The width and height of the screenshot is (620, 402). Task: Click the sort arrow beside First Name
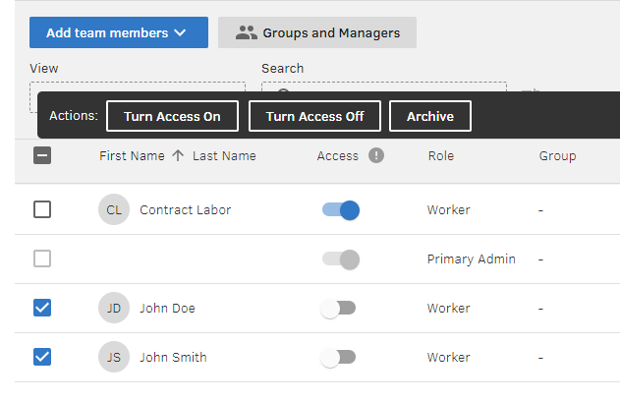tap(178, 155)
